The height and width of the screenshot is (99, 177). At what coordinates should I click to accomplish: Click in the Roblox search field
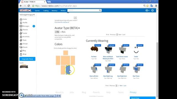pyautogui.click(x=83, y=10)
